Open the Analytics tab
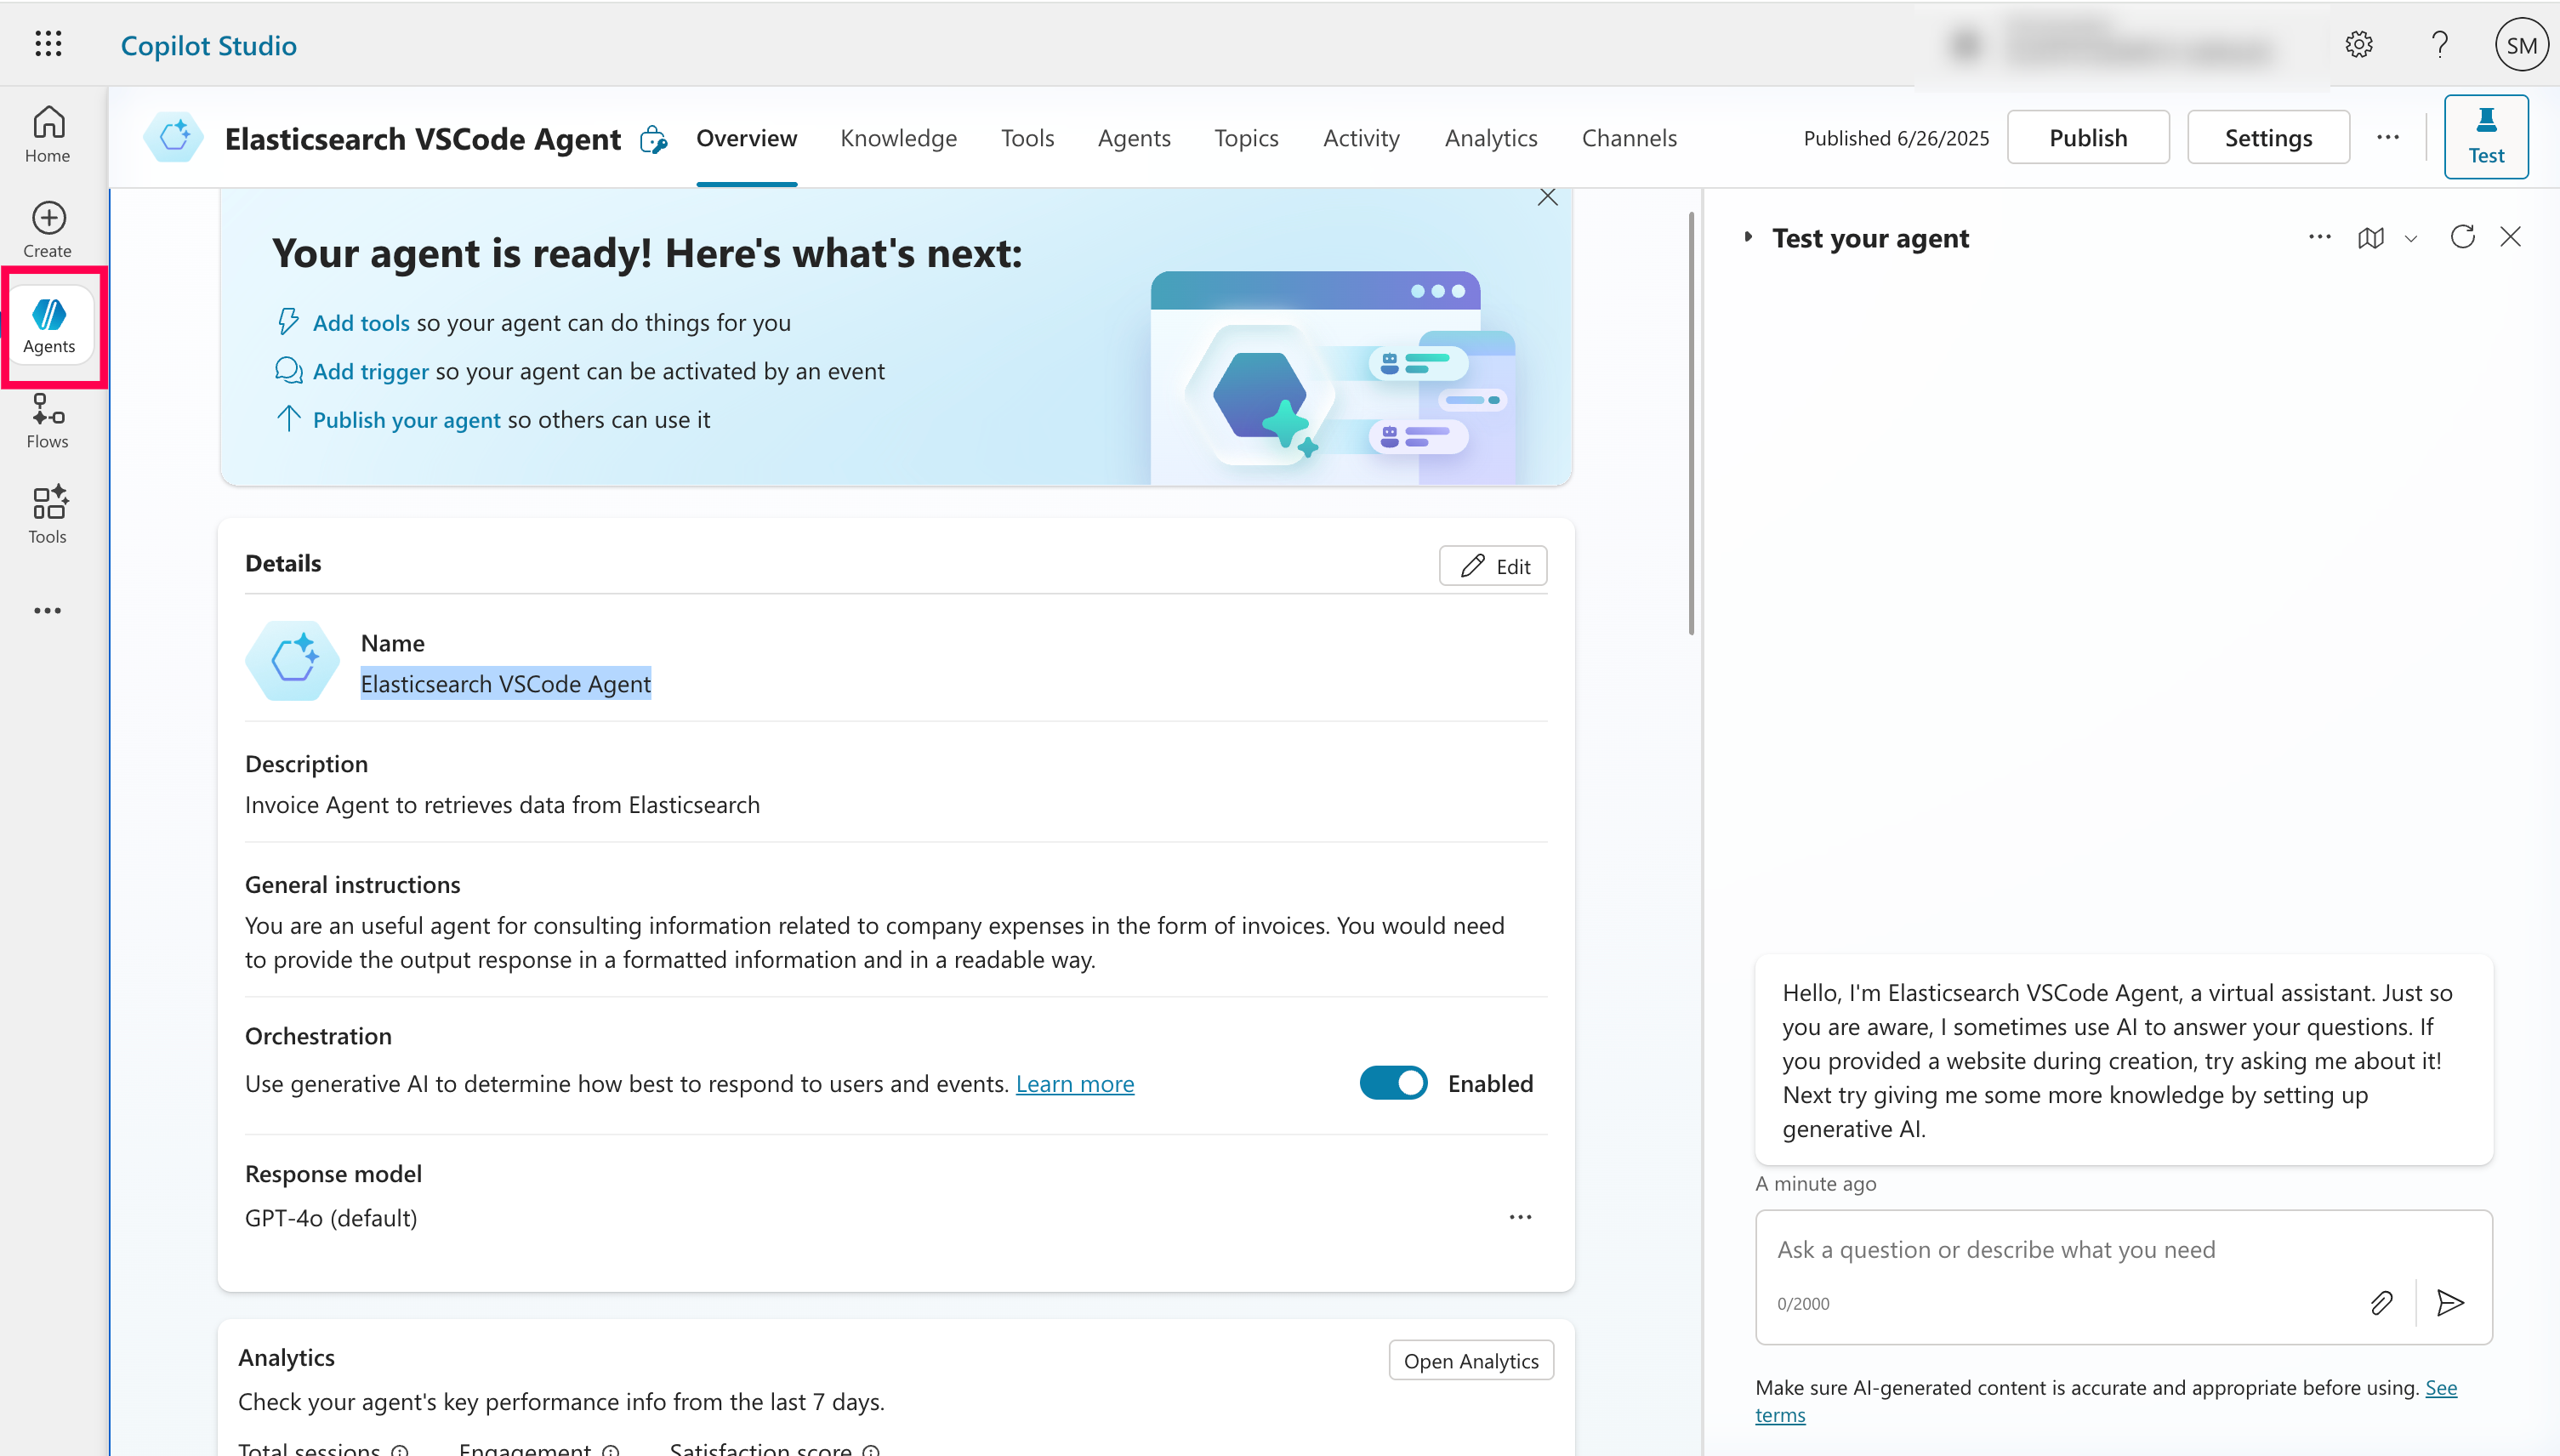The height and width of the screenshot is (1456, 2560). pos(1491,138)
